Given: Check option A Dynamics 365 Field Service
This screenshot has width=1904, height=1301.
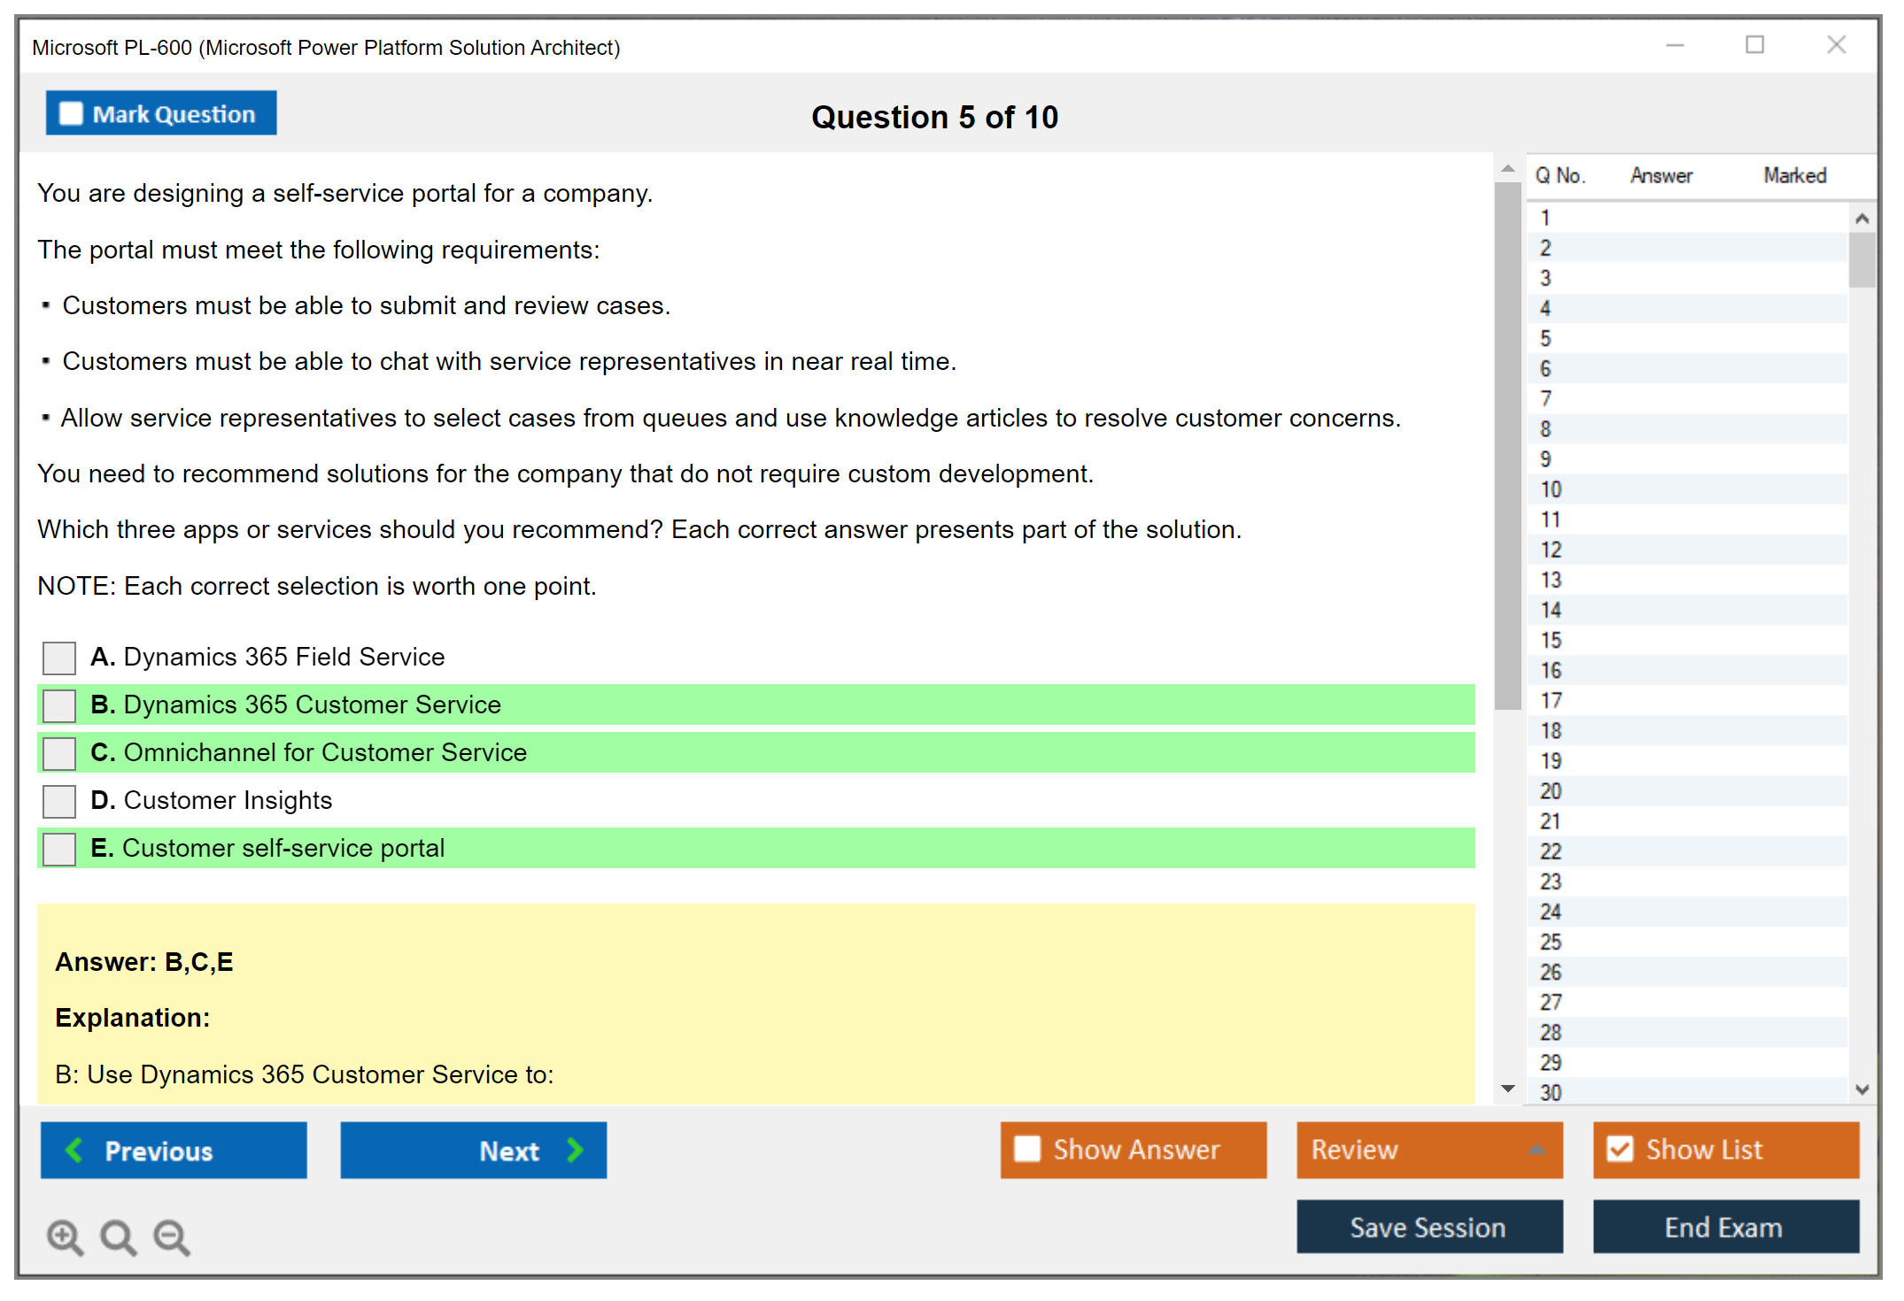Looking at the screenshot, I should [59, 658].
